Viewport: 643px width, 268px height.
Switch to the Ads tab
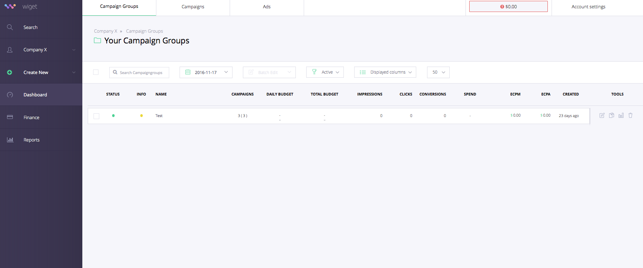[x=267, y=7]
